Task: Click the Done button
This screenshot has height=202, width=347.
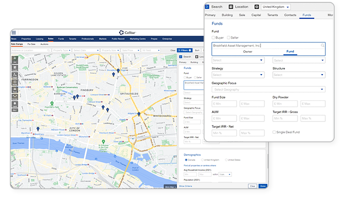Action: [x=262, y=186]
